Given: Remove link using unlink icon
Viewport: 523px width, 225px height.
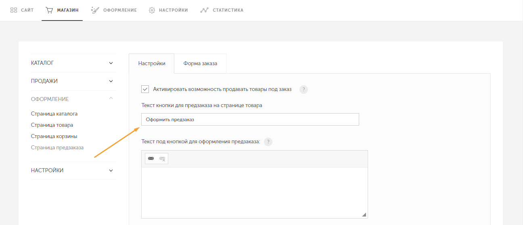Looking at the screenshot, I should tap(162, 159).
